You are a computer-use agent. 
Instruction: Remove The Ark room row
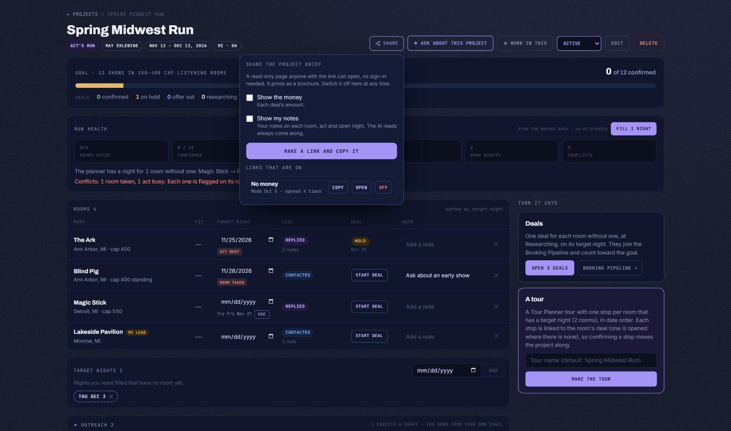click(x=496, y=244)
